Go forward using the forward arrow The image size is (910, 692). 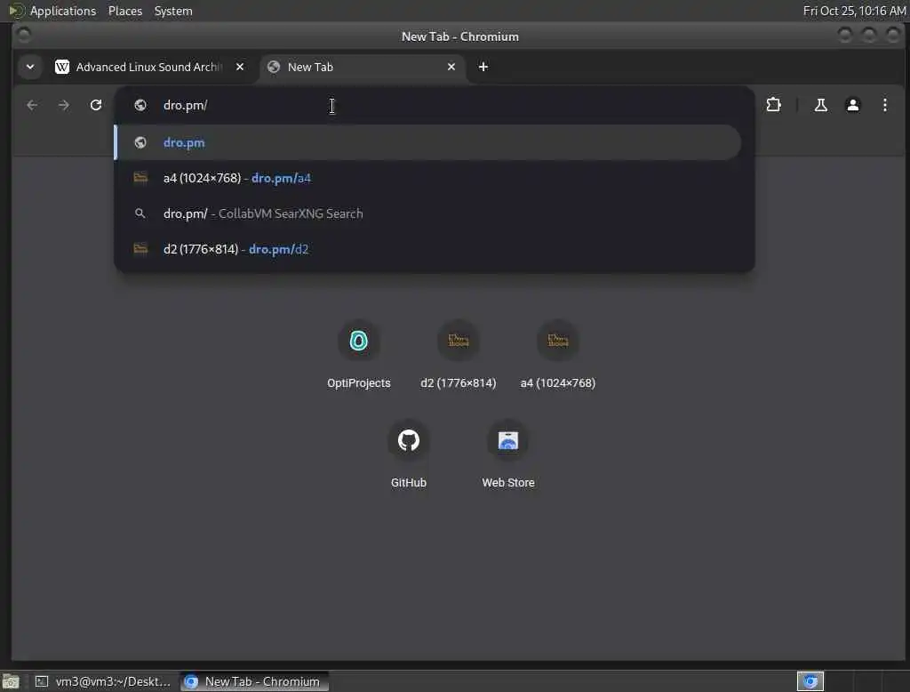click(x=64, y=105)
